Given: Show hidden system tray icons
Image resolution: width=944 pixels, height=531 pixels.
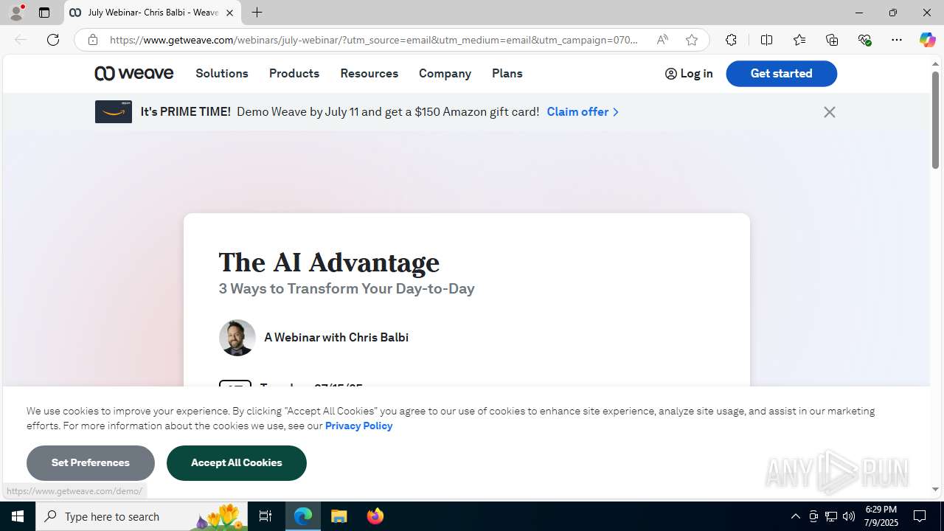Looking at the screenshot, I should 795,516.
